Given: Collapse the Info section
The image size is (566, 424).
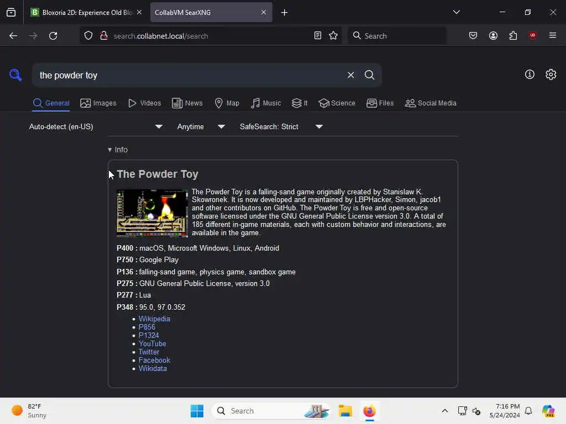Looking at the screenshot, I should click(118, 150).
